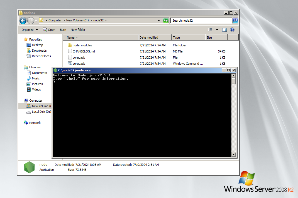Sort files by the Type column
Image resolution: width=298 pixels, height=198 pixels.
tap(188, 37)
